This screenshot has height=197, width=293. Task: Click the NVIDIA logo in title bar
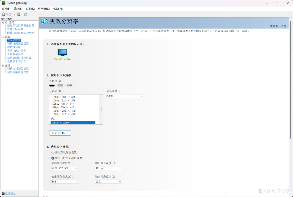(3, 3)
